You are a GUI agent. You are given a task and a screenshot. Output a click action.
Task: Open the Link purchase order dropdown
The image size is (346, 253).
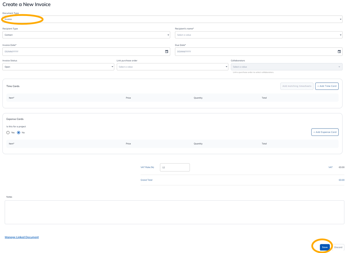[x=172, y=67]
